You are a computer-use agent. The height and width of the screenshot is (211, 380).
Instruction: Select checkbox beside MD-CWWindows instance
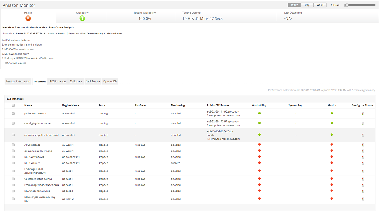[x=13, y=157]
